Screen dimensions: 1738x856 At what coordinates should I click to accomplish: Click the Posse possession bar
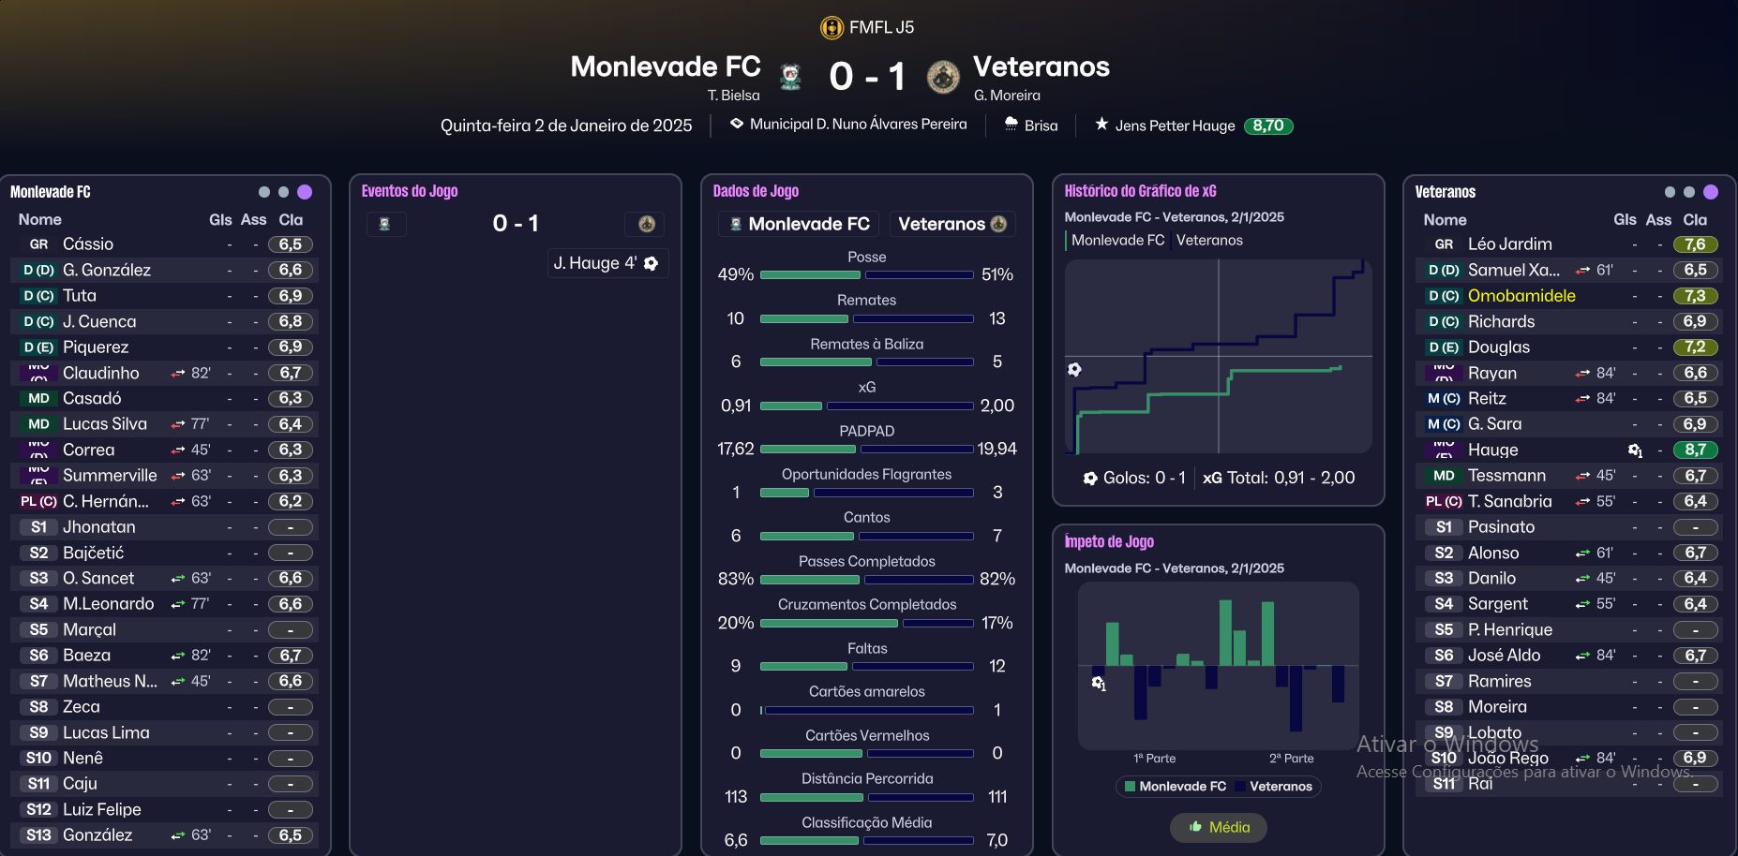coord(866,274)
